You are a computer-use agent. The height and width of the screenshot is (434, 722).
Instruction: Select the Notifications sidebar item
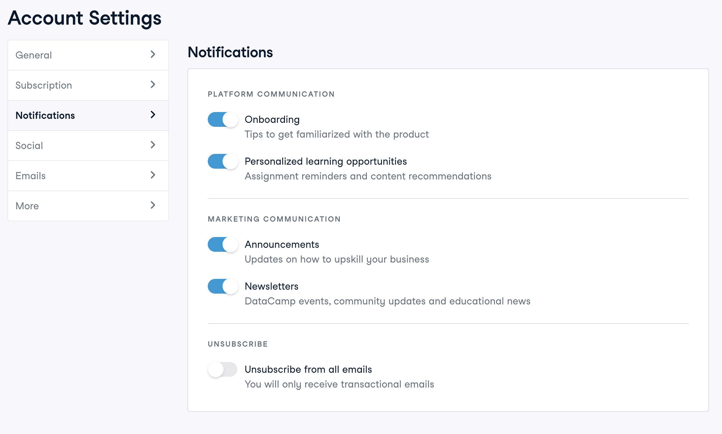tap(45, 115)
